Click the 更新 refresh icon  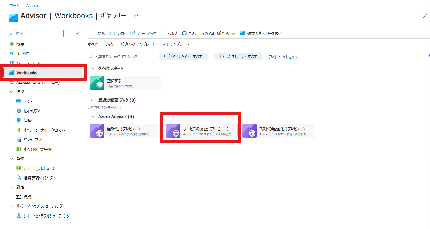click(x=113, y=33)
